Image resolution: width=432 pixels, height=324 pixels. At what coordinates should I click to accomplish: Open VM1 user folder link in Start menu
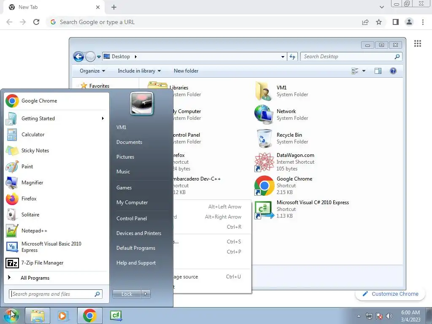click(121, 127)
